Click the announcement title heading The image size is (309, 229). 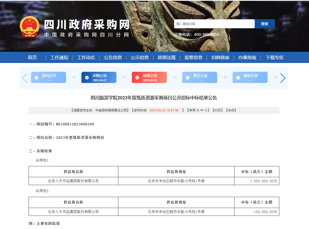point(154,98)
